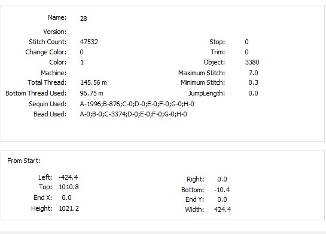Image resolution: width=326 pixels, height=234 pixels.
Task: Click the Left value -424.4
Action: (68, 177)
